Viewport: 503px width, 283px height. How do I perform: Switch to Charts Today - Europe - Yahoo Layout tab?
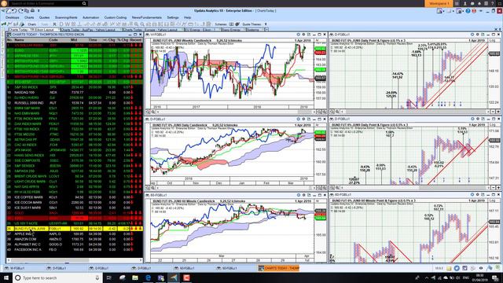click(153, 30)
